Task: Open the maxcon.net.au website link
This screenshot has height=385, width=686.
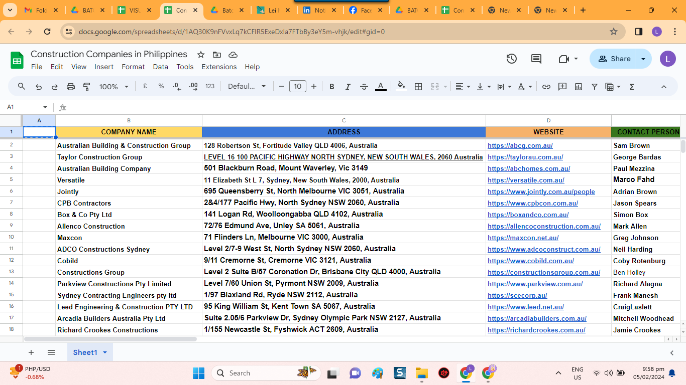Action: pos(523,238)
